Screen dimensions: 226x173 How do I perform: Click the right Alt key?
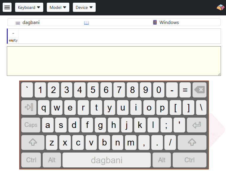tap(162, 160)
